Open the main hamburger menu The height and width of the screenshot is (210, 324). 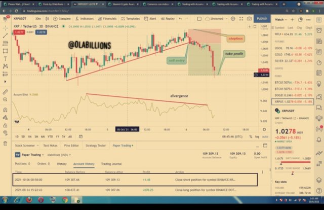point(6,19)
